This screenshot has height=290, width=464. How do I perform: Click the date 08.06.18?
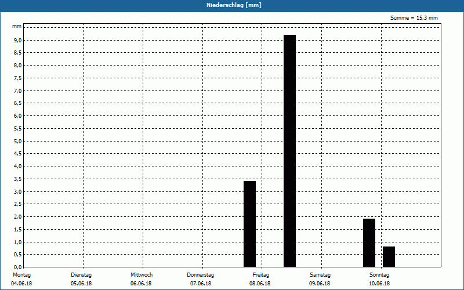point(260,283)
